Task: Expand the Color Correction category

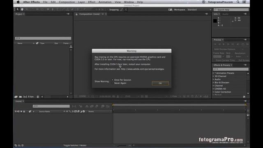Action: coord(213,92)
